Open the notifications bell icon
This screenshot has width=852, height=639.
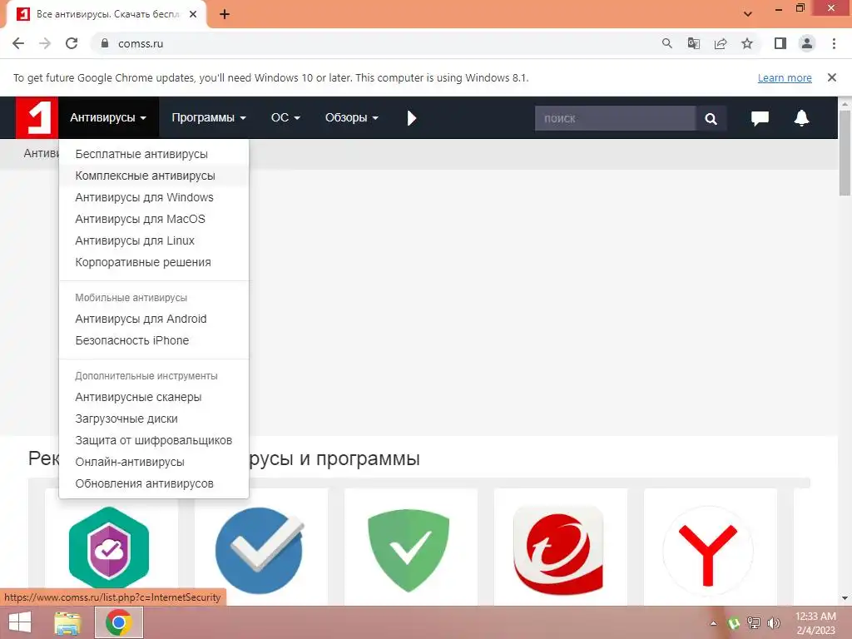[801, 118]
